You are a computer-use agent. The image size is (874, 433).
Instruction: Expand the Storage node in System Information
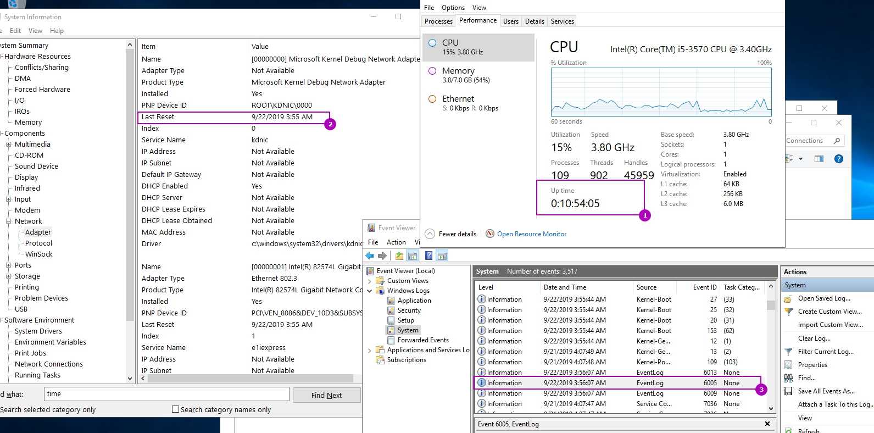9,276
